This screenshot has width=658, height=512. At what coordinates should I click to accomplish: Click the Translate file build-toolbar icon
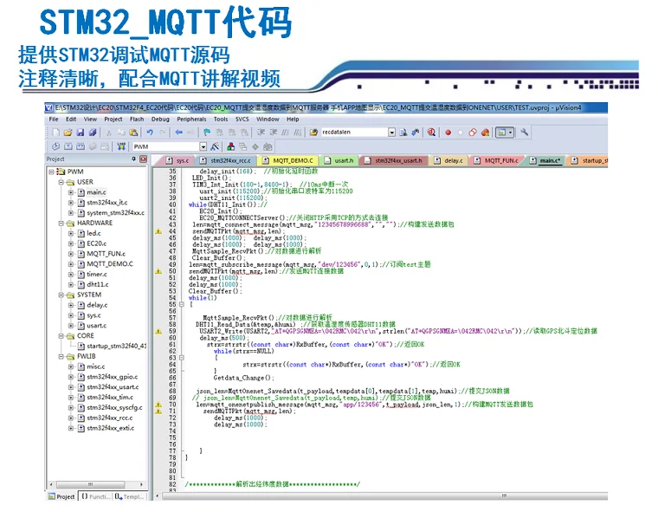tap(55, 146)
